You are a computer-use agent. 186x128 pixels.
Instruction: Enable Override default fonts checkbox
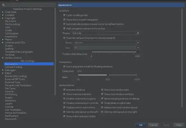click(64, 38)
